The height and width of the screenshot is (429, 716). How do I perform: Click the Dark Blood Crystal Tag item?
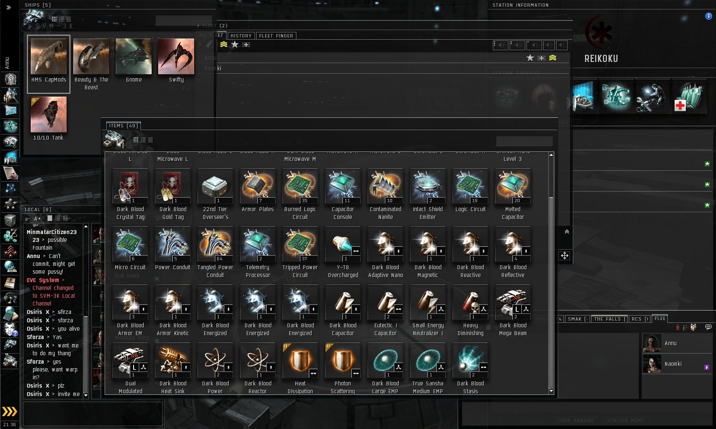[130, 194]
